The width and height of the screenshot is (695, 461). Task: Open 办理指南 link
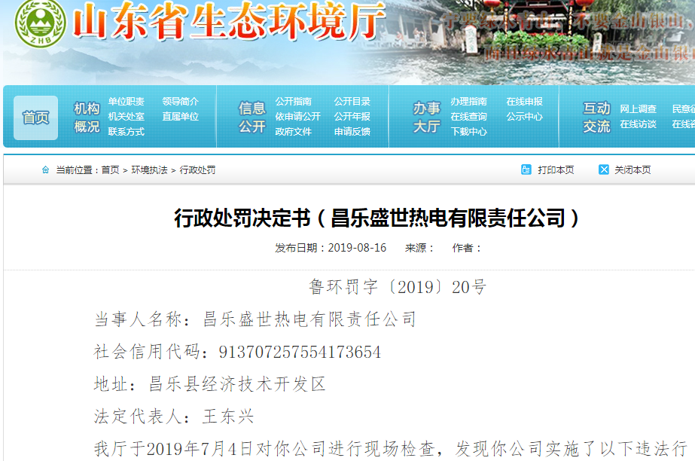pos(468,102)
